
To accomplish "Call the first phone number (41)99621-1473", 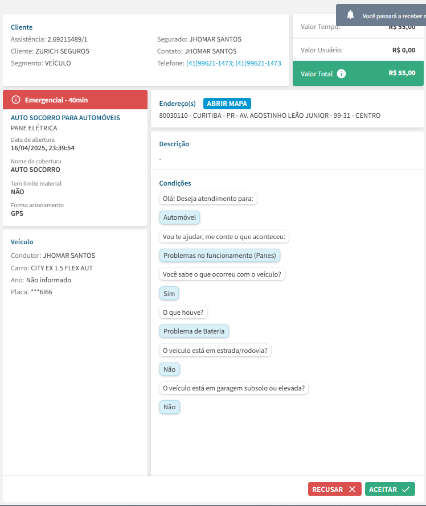I will click(x=210, y=63).
